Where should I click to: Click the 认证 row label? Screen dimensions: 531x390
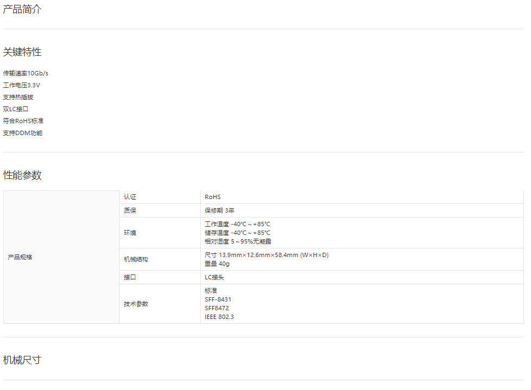click(130, 197)
